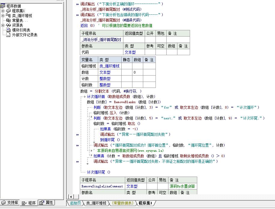Open the 模块引用表 module reference icon
The height and width of the screenshot is (209, 275).
point(8,30)
